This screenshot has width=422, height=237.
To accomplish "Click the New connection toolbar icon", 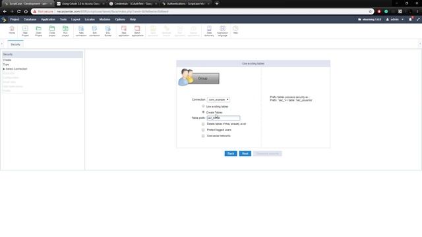I will (x=81, y=31).
